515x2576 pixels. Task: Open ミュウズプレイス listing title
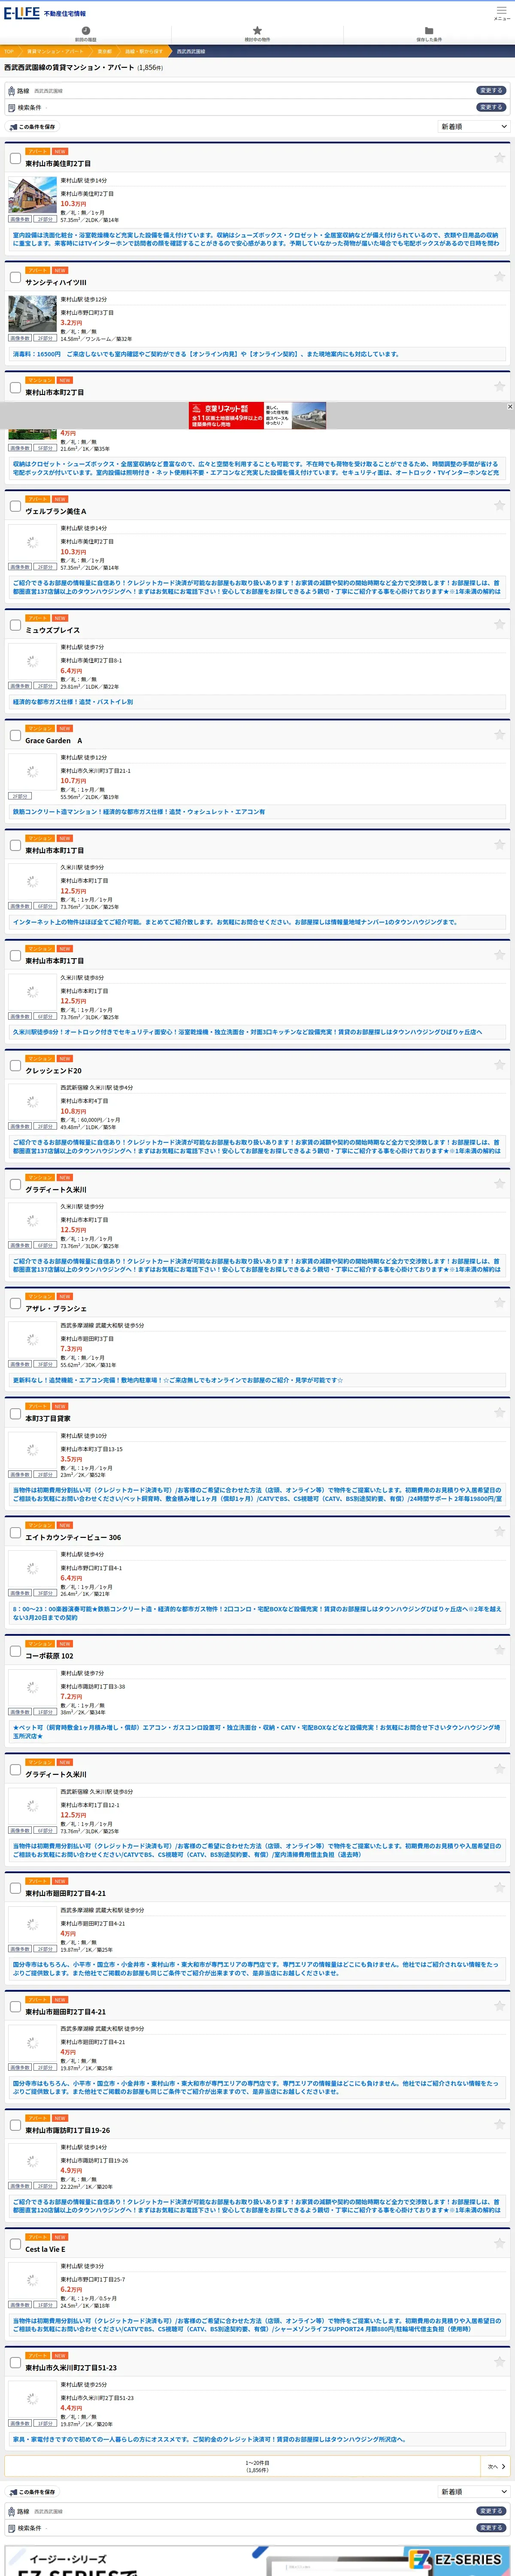click(x=53, y=630)
